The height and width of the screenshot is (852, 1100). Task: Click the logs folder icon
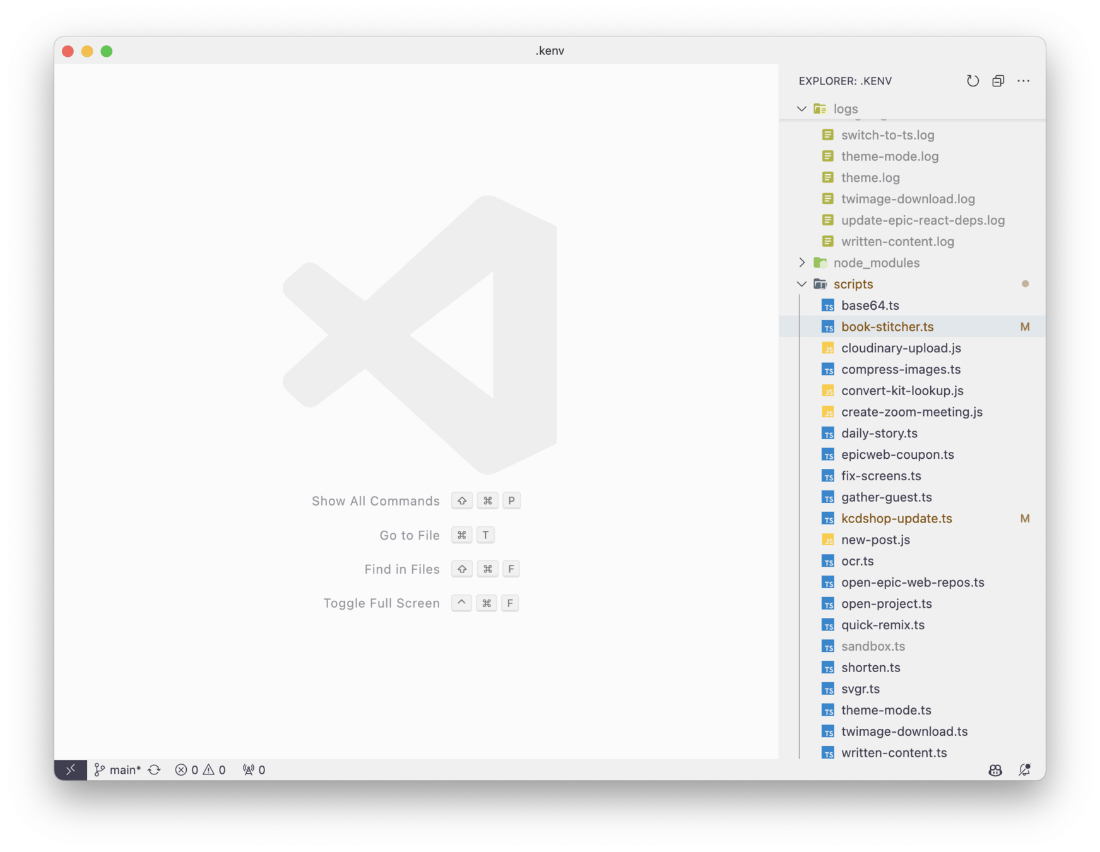coord(820,109)
